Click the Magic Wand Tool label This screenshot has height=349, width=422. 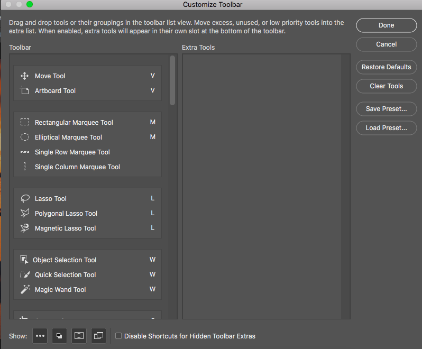click(x=60, y=290)
